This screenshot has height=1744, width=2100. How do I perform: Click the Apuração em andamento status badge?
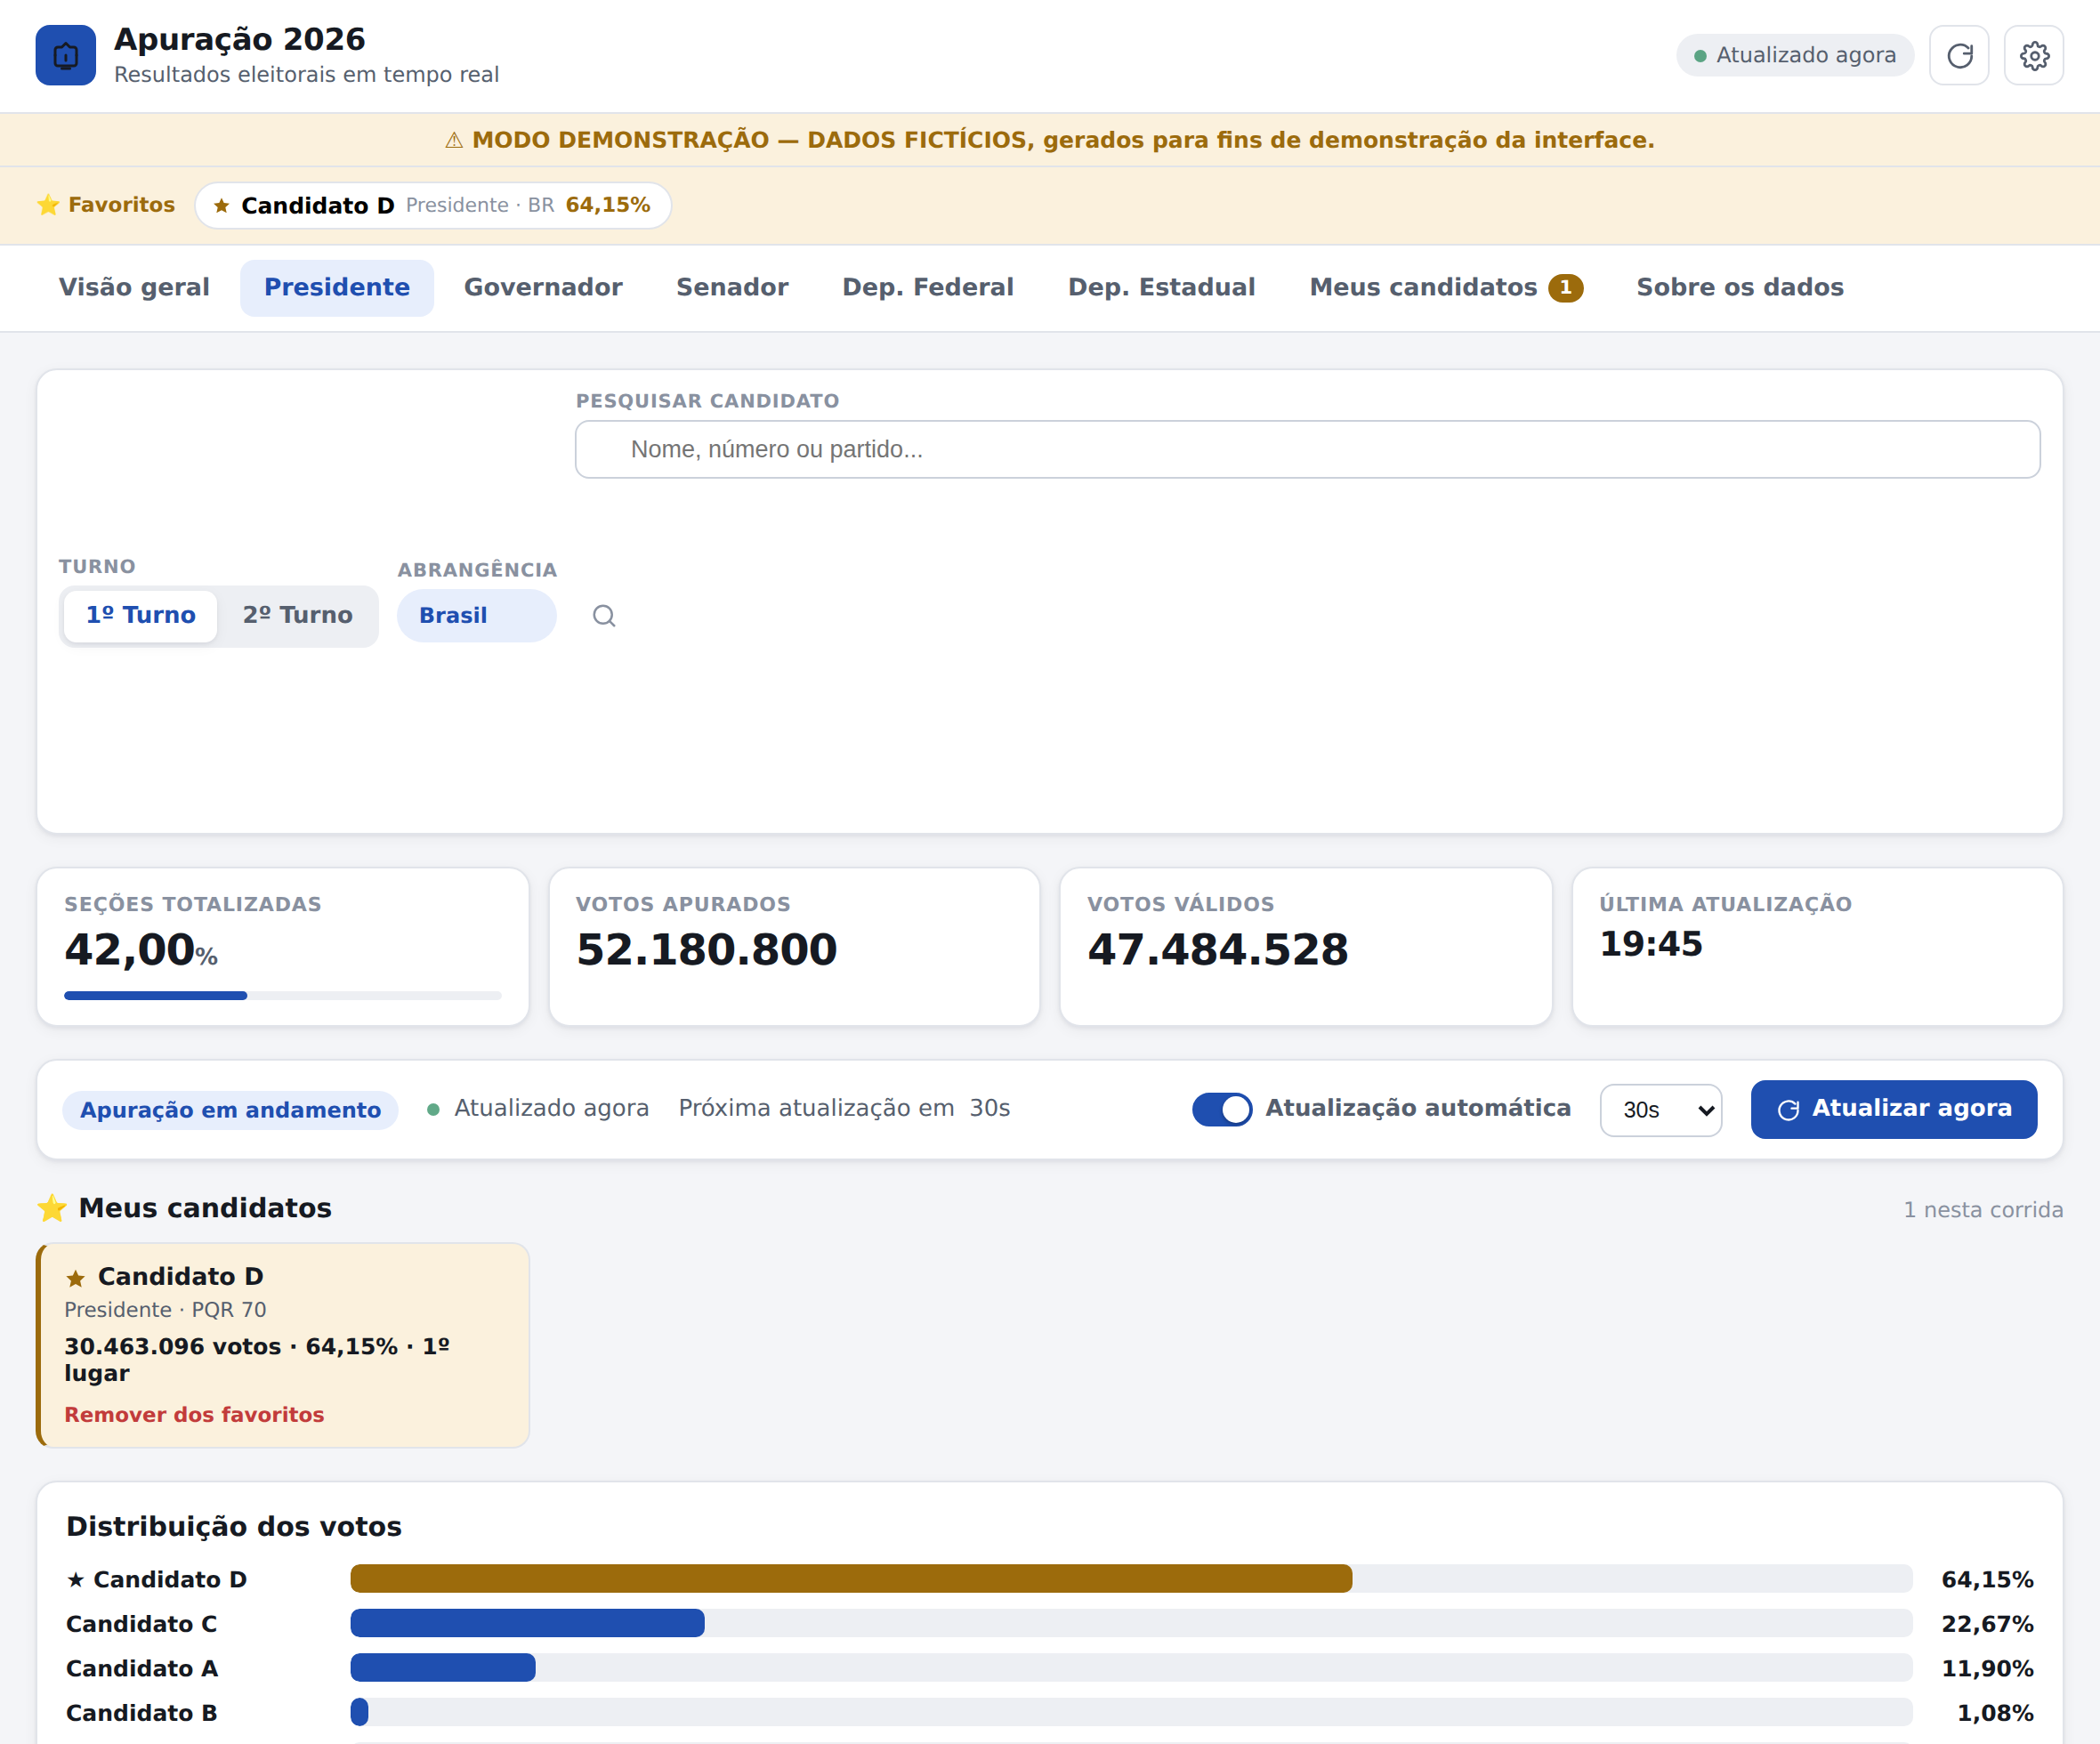point(230,1110)
